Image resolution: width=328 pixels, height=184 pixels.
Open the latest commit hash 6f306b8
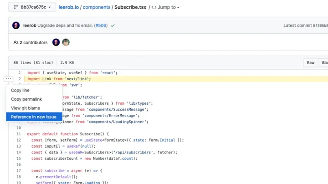[x=319, y=26]
